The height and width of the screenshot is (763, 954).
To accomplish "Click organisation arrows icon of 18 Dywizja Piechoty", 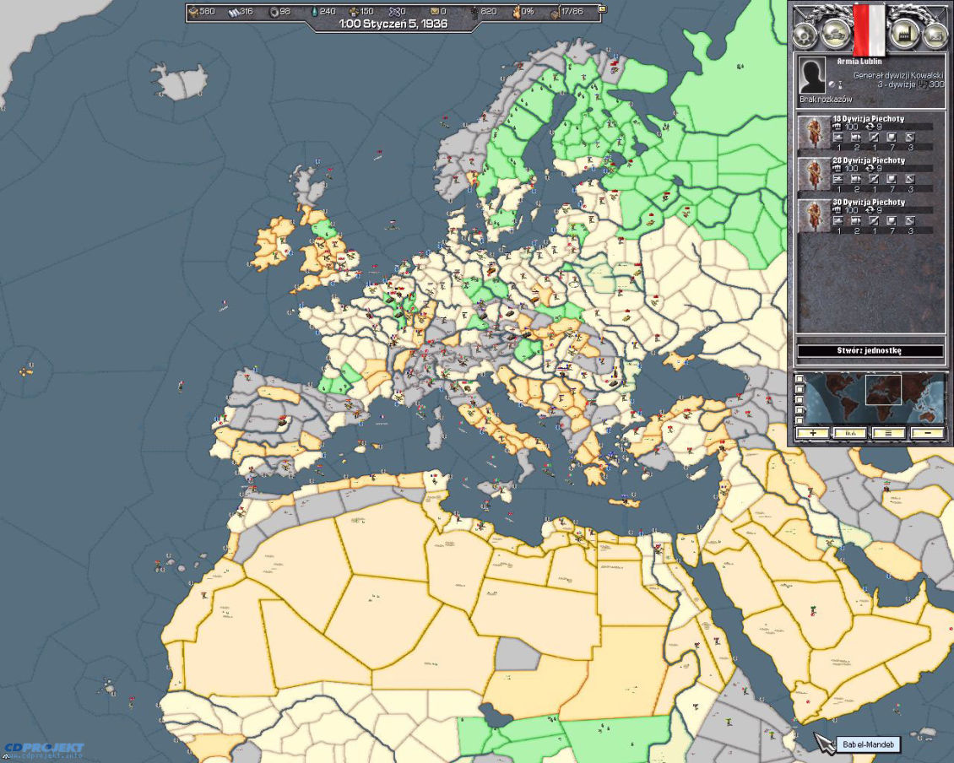I will tap(871, 127).
